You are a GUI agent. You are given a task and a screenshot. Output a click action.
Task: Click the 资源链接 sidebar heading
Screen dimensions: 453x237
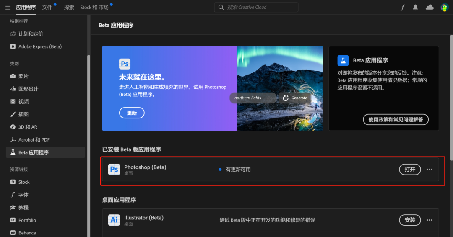[19, 169]
